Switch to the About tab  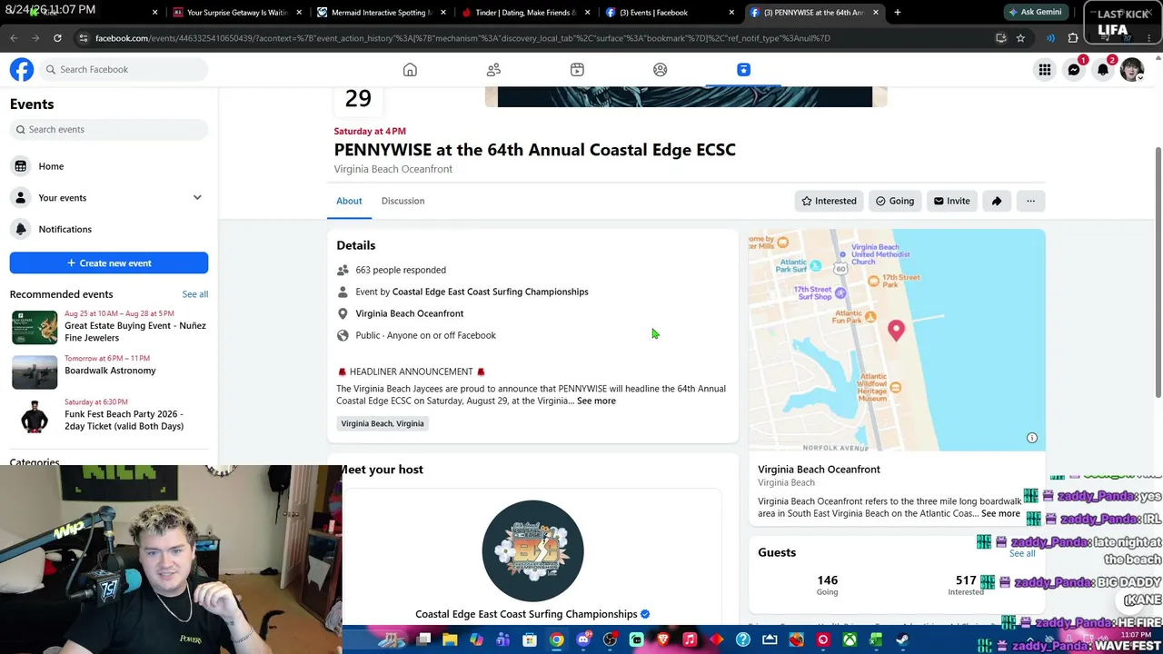tap(349, 201)
